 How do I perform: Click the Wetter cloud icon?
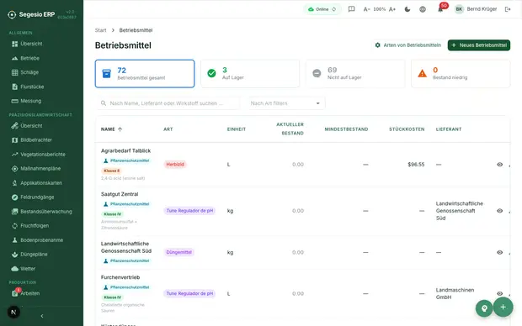[x=14, y=269]
